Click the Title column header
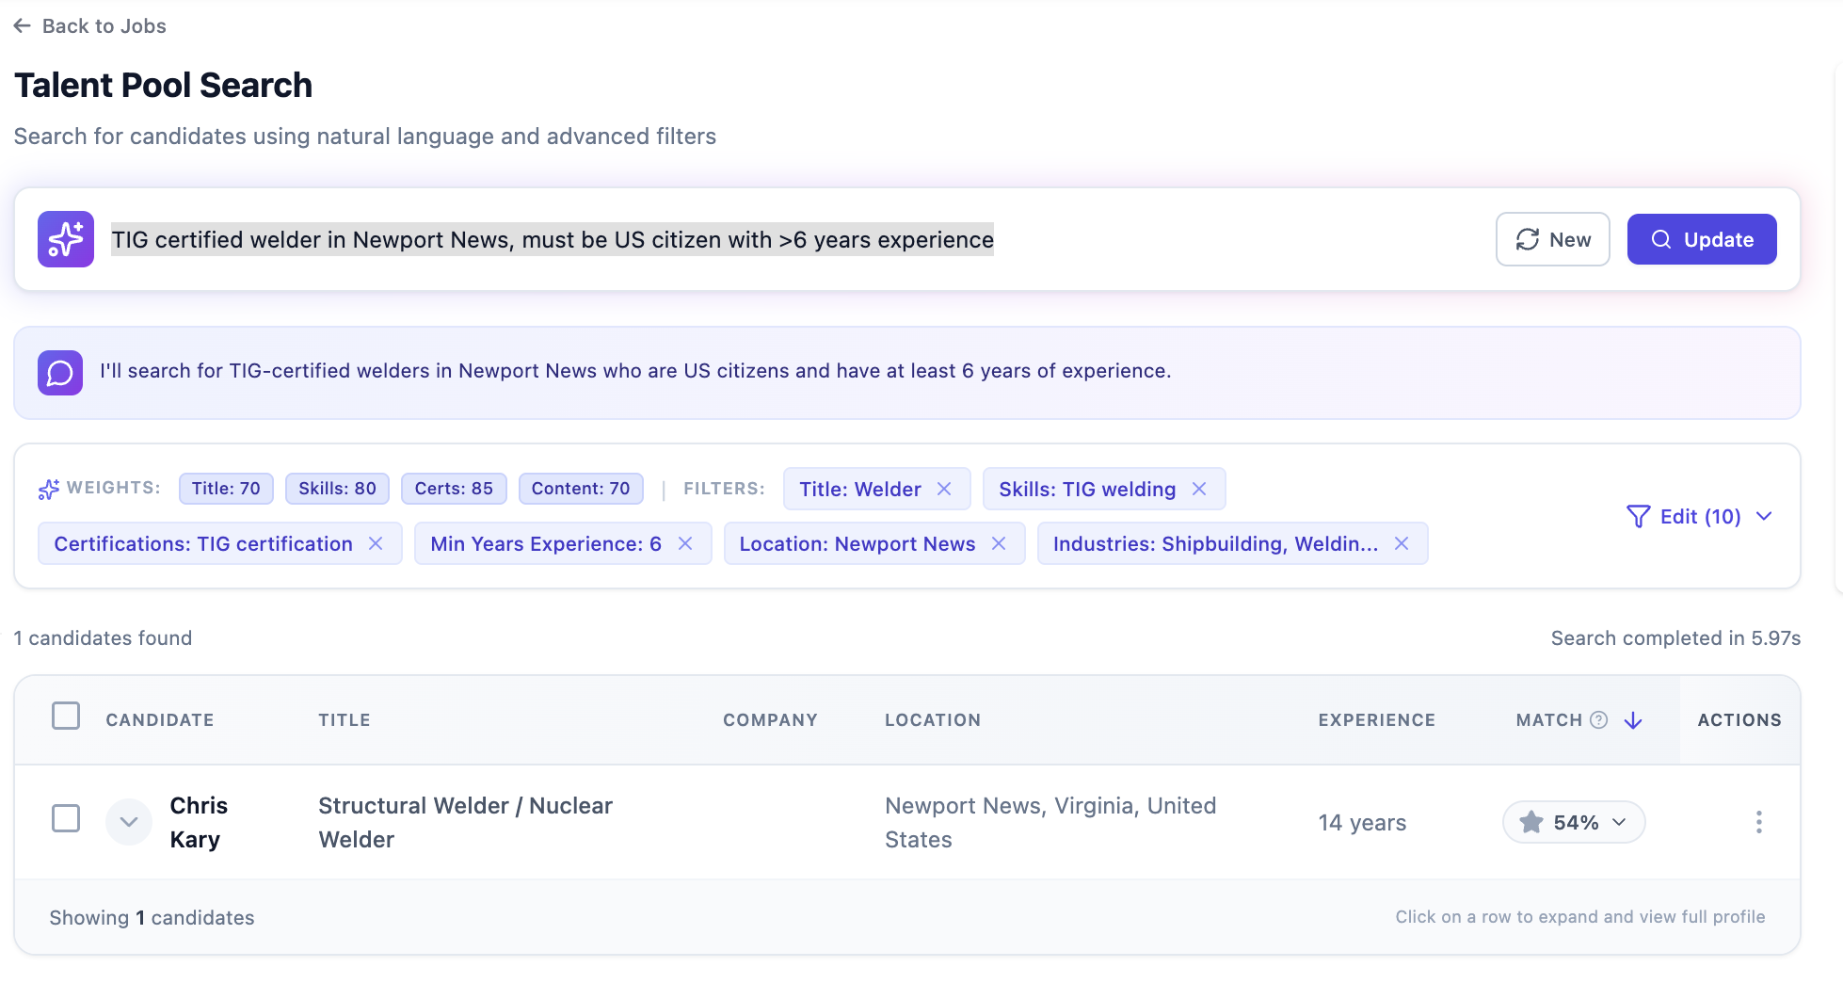Screen dimensions: 1843x983 click(345, 720)
